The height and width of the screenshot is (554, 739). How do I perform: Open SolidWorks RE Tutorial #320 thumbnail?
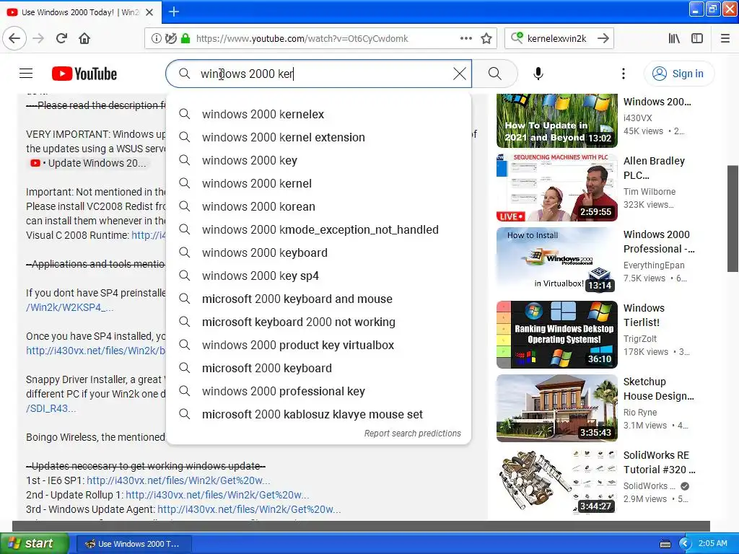[556, 481]
